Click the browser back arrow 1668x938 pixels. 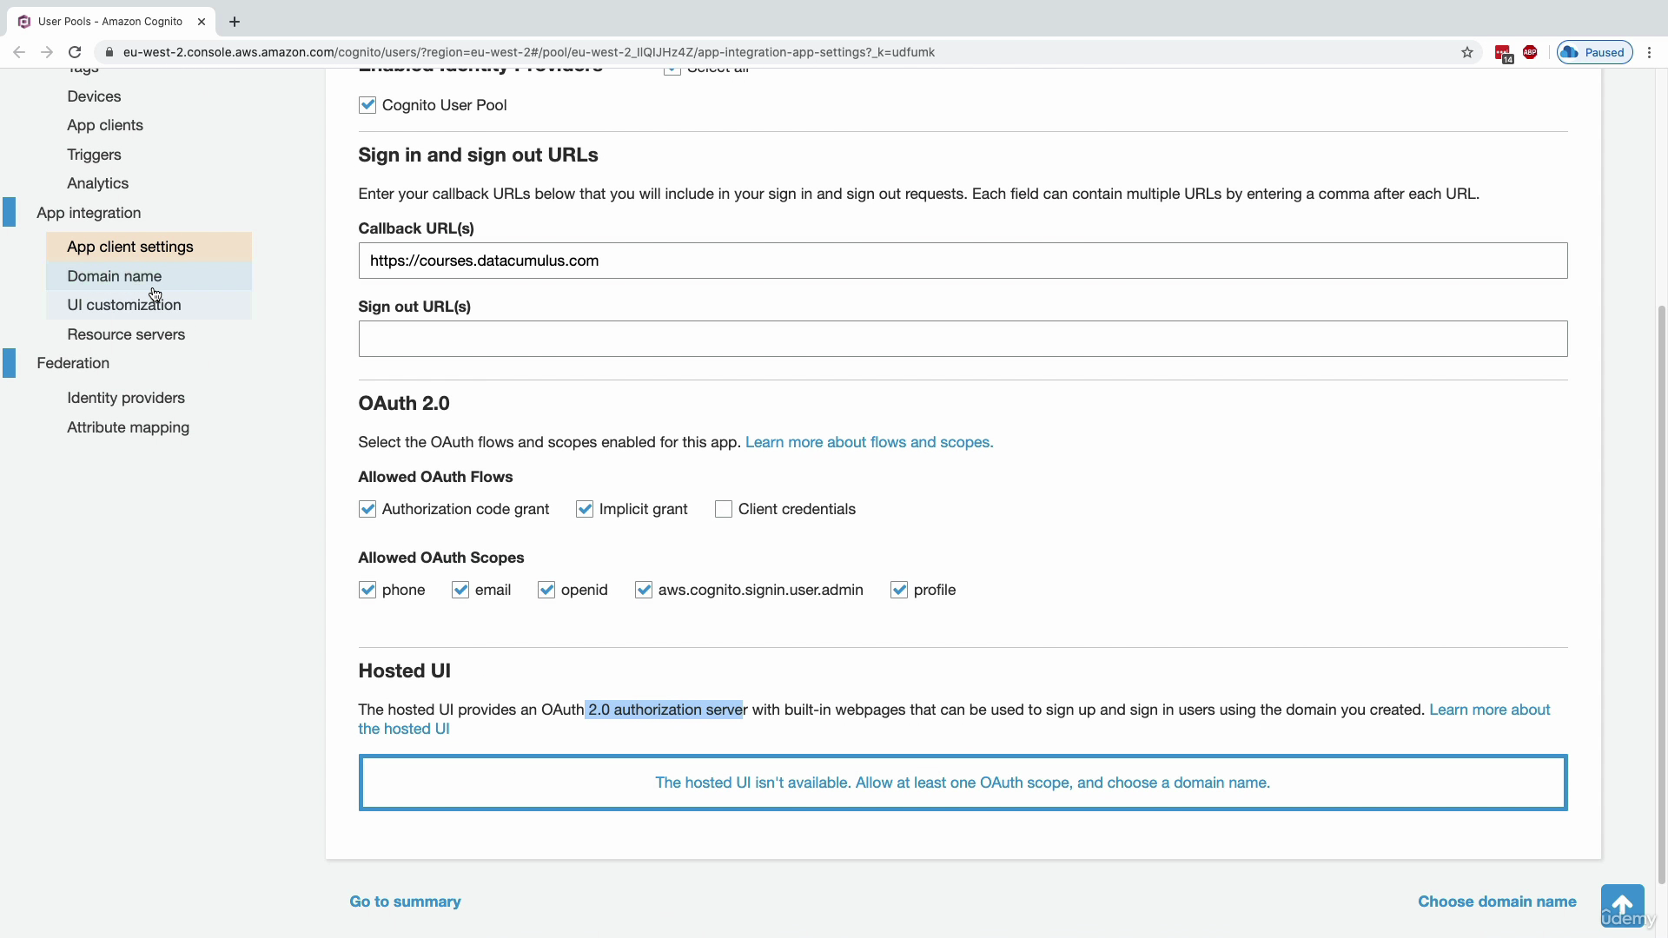click(19, 52)
